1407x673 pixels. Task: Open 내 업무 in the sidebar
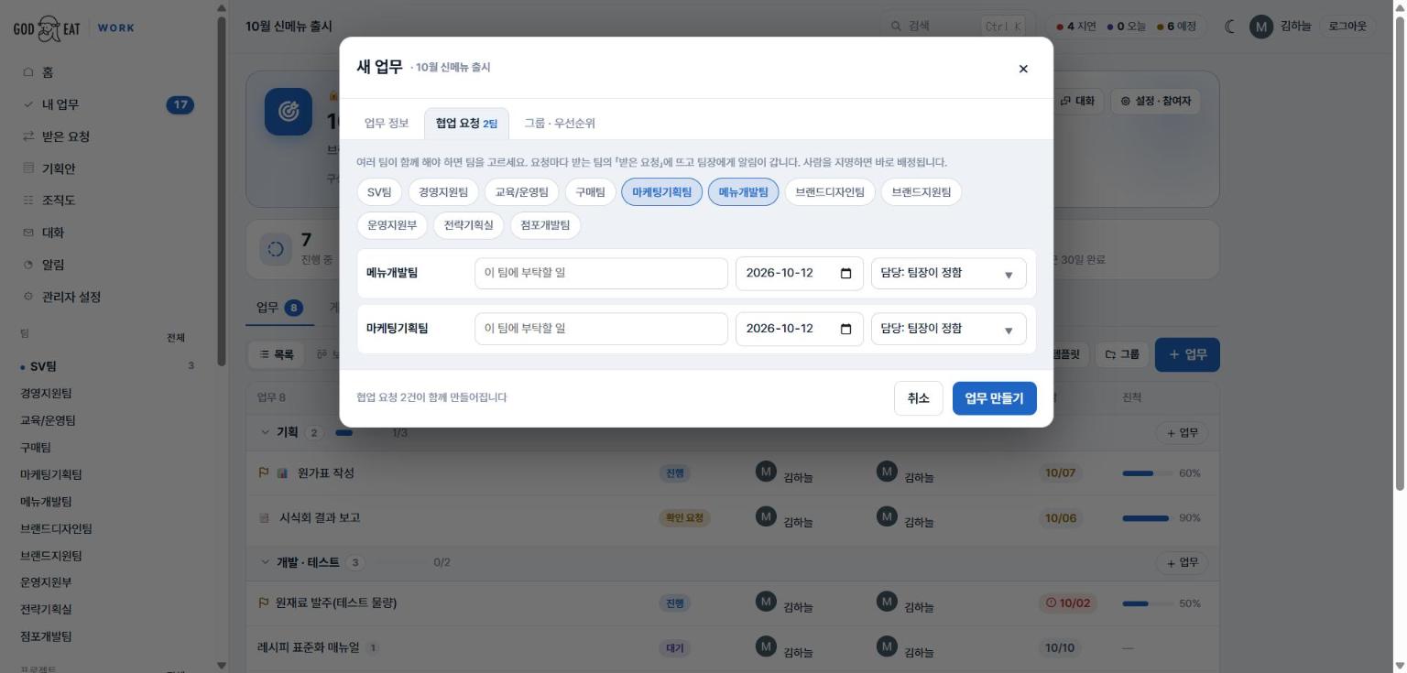pyautogui.click(x=108, y=104)
